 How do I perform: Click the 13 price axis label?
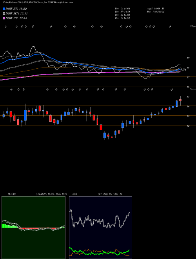tap(188, 116)
